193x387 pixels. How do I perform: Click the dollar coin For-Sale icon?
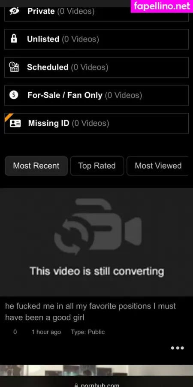click(x=14, y=95)
